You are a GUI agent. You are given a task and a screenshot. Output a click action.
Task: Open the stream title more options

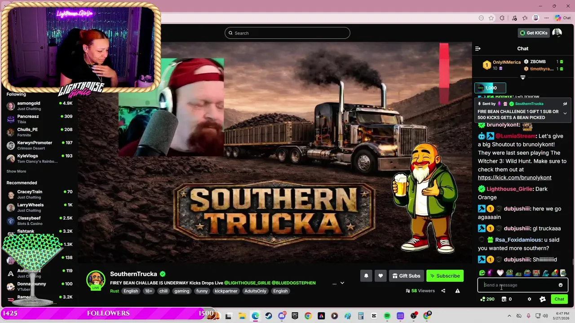tap(334, 283)
